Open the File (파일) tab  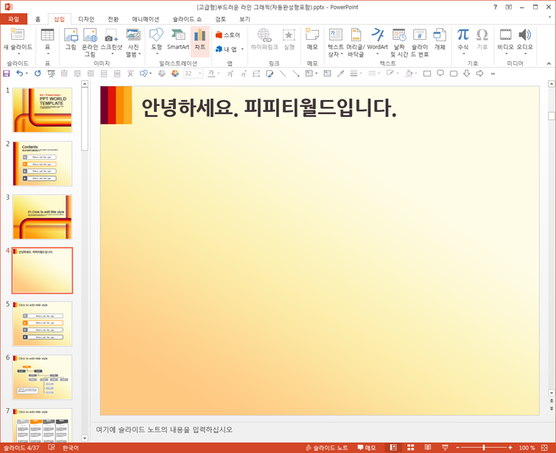coord(14,19)
